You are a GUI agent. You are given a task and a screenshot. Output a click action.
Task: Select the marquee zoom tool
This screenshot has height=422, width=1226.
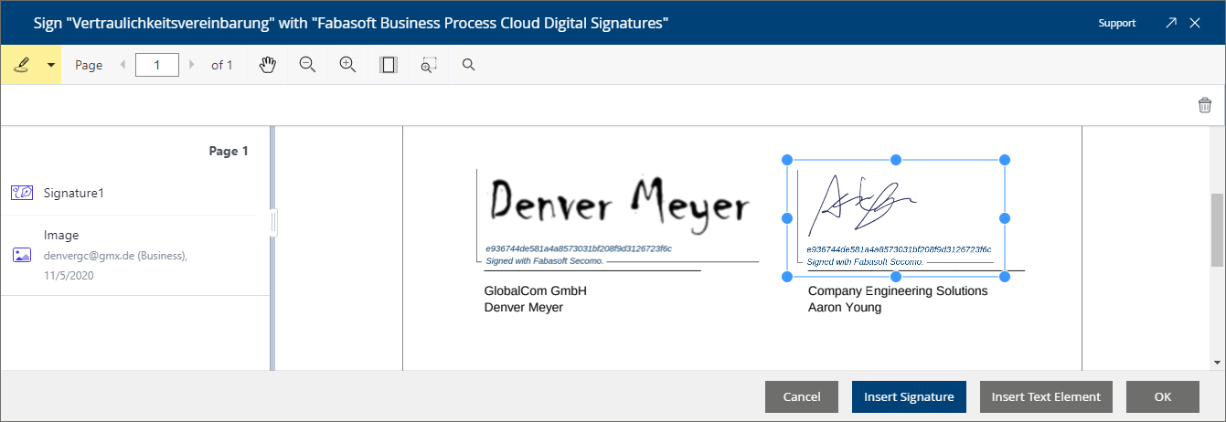click(x=429, y=65)
